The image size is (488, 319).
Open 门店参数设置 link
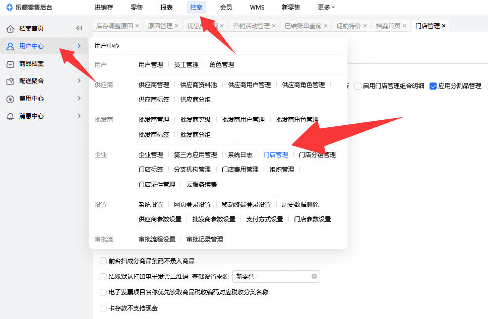click(x=313, y=219)
